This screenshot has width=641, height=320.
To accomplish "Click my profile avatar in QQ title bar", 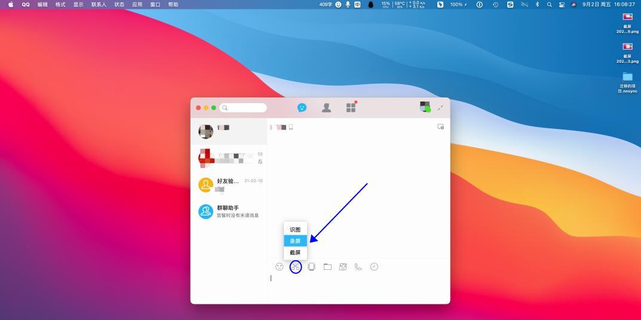I will [x=425, y=107].
